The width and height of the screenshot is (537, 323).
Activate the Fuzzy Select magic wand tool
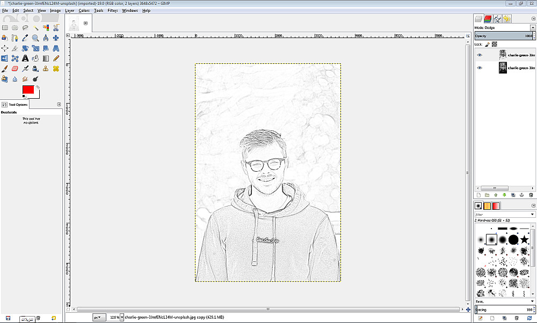[x=35, y=28]
